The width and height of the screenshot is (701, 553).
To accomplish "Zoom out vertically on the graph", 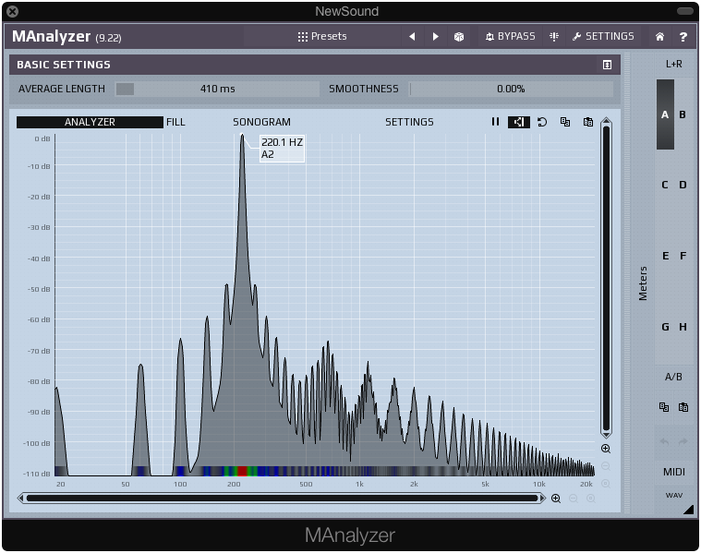I will tap(606, 466).
